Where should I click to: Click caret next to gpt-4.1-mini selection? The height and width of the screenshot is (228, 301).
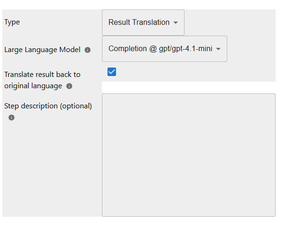[218, 49]
